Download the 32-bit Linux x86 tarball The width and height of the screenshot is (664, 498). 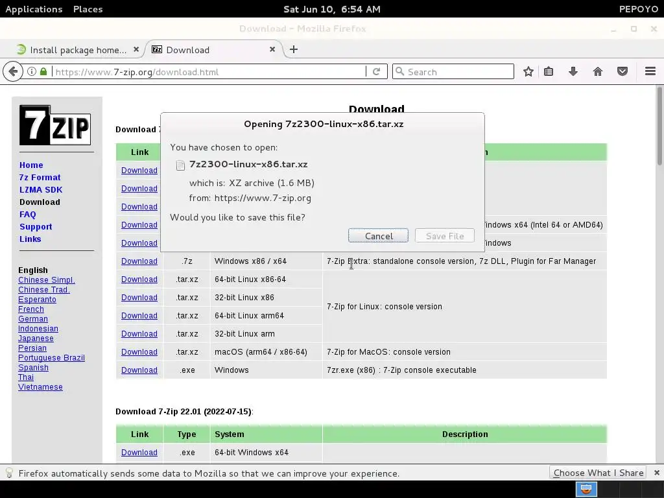click(139, 298)
